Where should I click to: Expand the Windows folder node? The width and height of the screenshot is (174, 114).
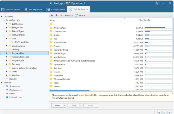point(7,75)
